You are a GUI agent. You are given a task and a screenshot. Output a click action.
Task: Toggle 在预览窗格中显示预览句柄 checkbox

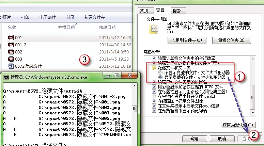pyautogui.click(x=154, y=111)
